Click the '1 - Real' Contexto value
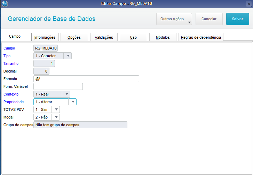The height and width of the screenshot is (175, 253). click(42, 94)
